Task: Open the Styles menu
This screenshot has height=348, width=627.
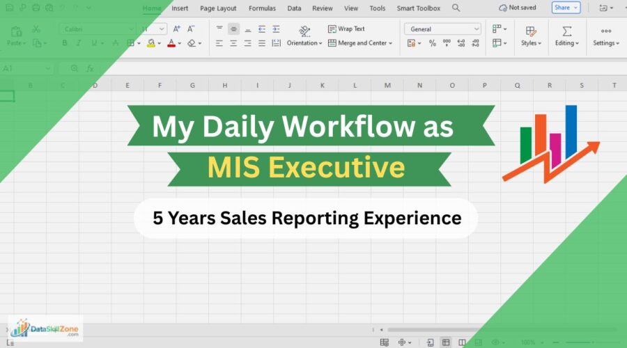Action: [531, 36]
